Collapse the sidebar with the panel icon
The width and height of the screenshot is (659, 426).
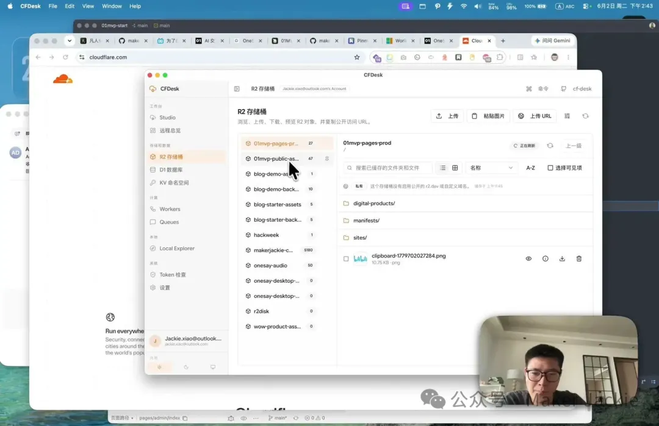coord(237,89)
